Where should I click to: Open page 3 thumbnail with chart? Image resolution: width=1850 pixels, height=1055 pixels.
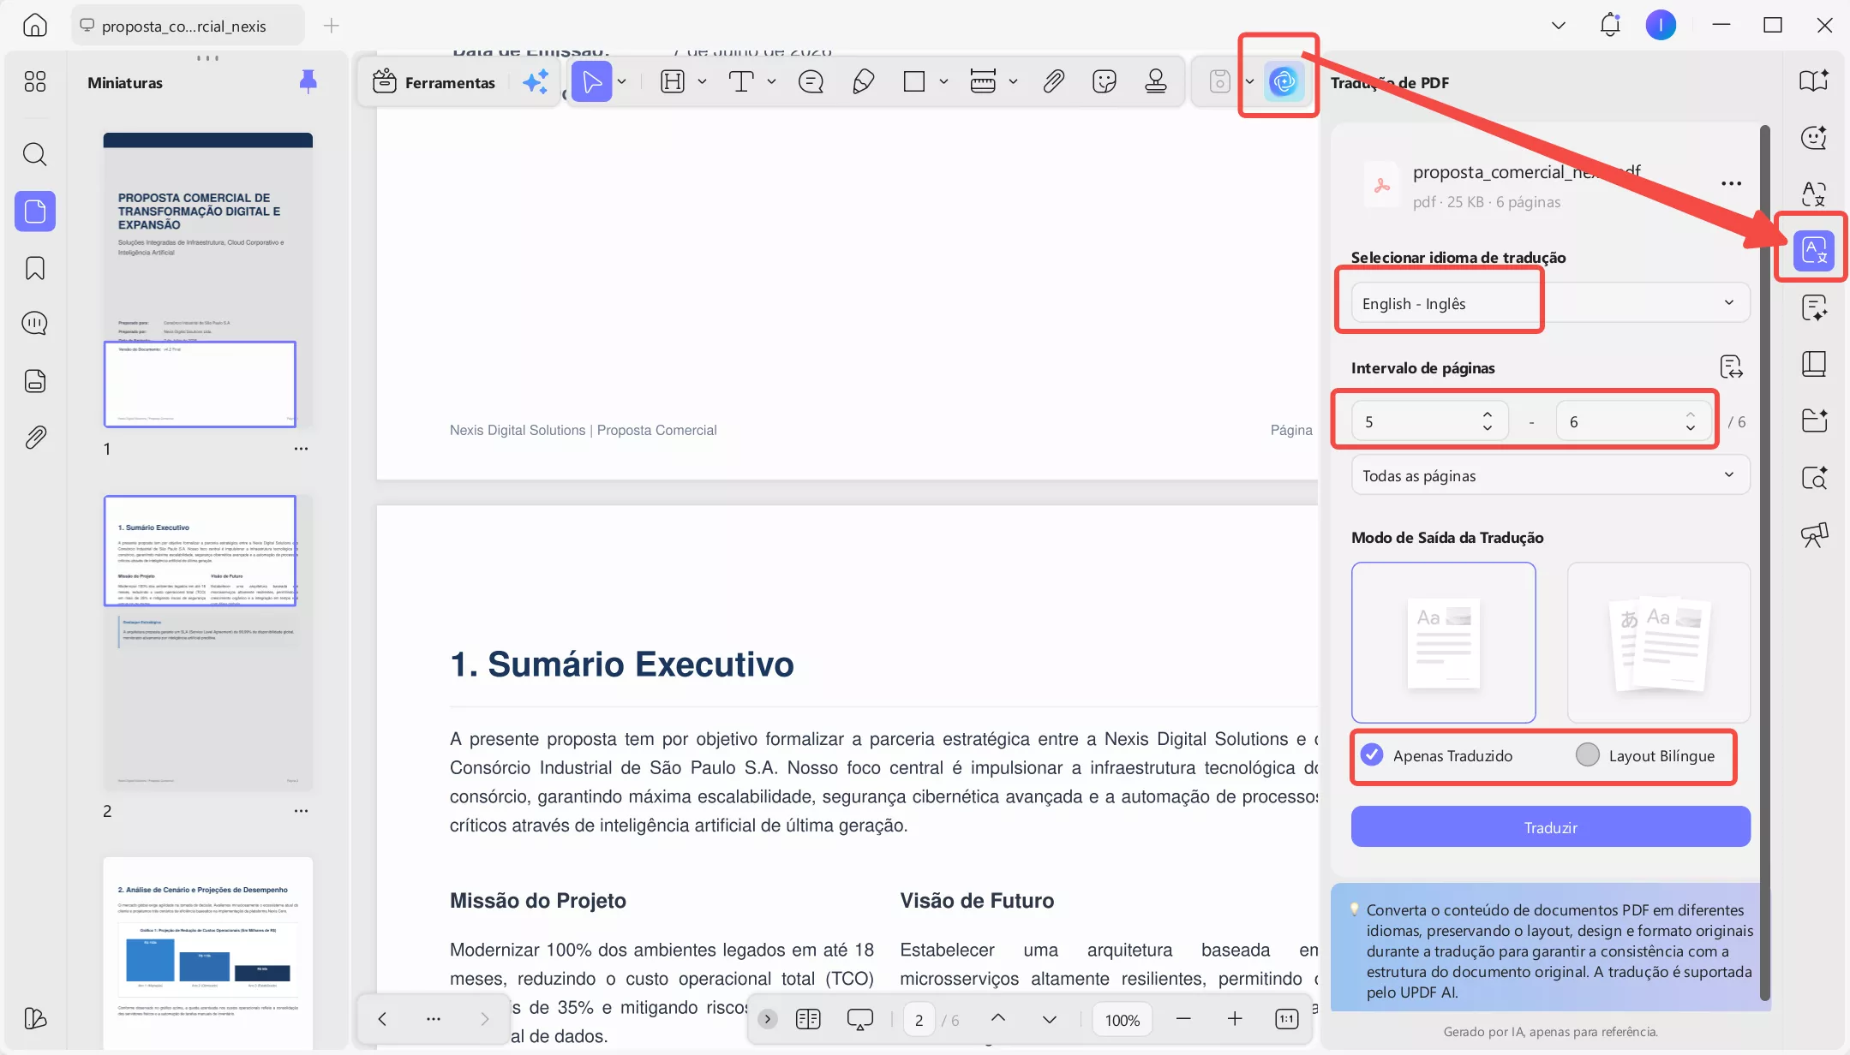pyautogui.click(x=208, y=953)
